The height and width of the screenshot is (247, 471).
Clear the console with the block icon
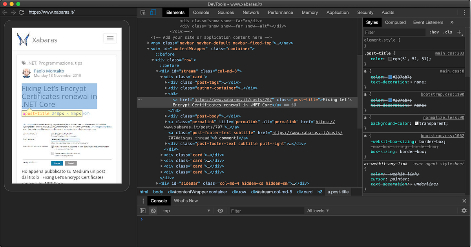click(153, 211)
